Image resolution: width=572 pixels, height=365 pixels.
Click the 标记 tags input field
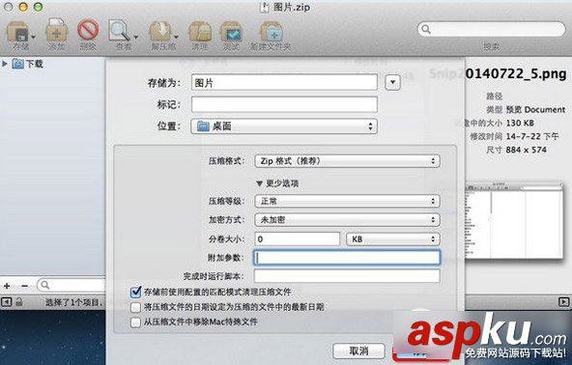(284, 104)
